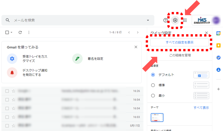223x131 pixels.
Task: Select the 最小 density radio button
Action: pos(153,95)
